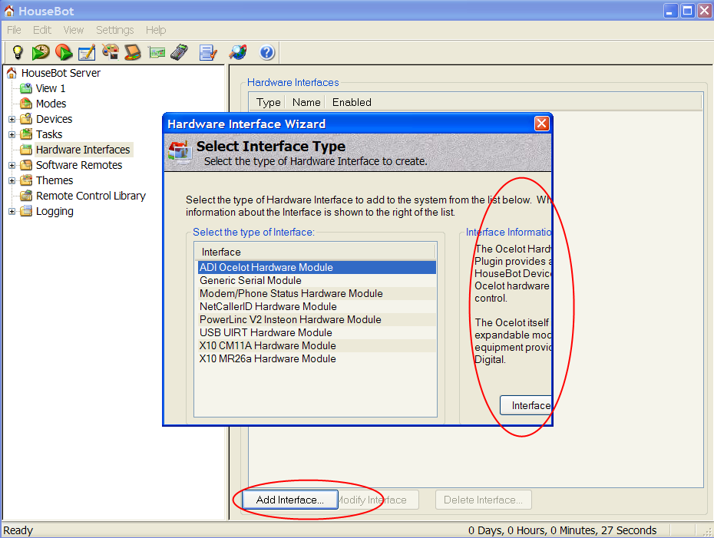Select ADI Ocelot Hardware Module
The image size is (714, 538).
tap(317, 268)
